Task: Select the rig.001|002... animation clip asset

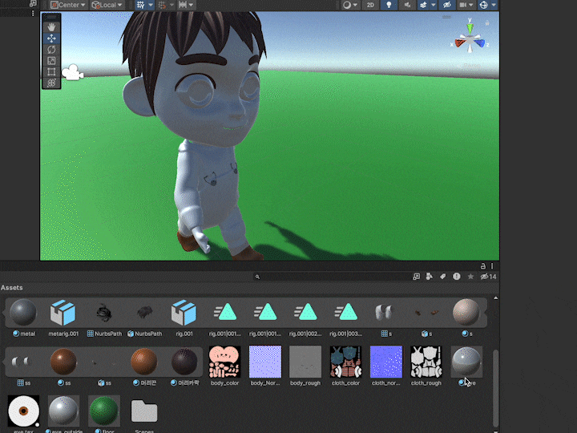Action: pyautogui.click(x=305, y=317)
